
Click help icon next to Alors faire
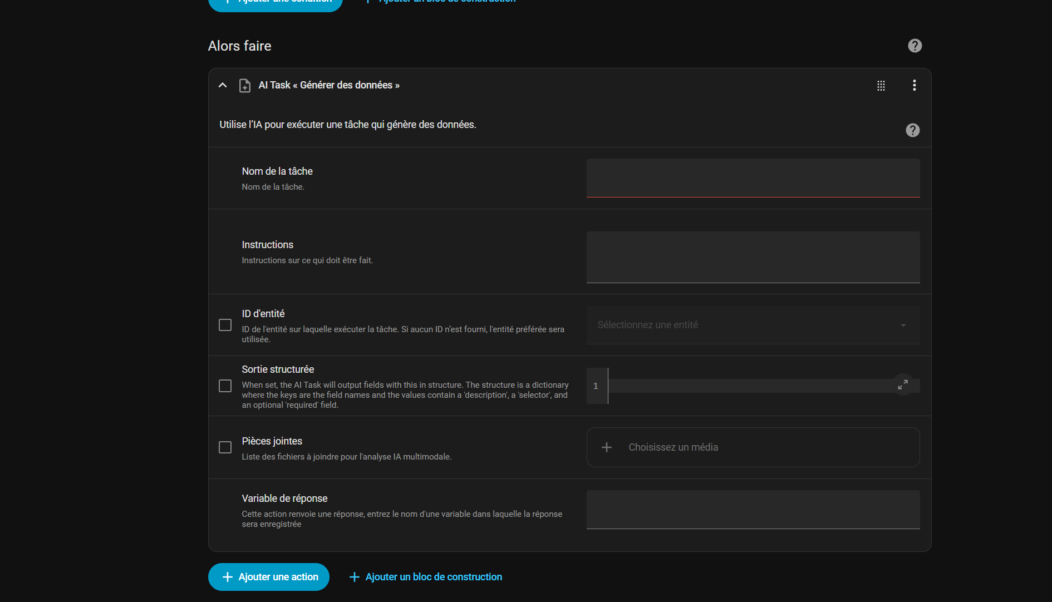915,46
